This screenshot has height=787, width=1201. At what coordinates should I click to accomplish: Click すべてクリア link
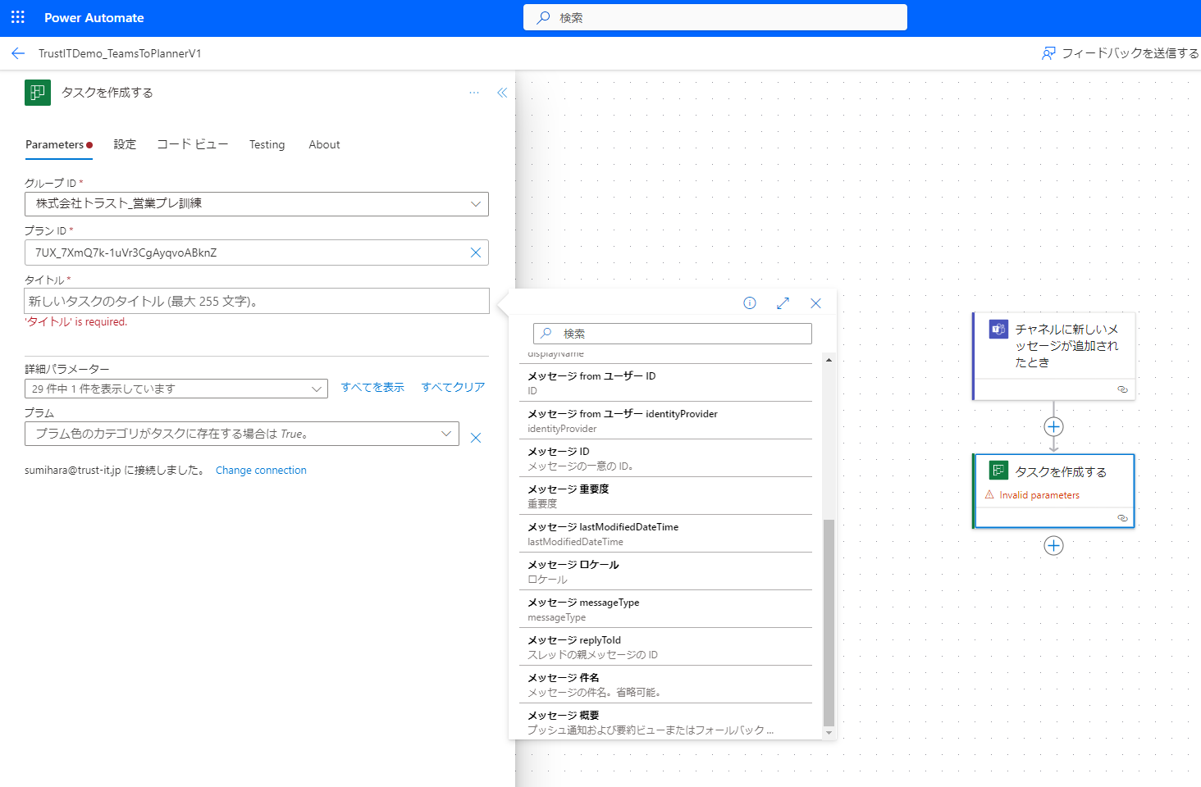click(453, 387)
